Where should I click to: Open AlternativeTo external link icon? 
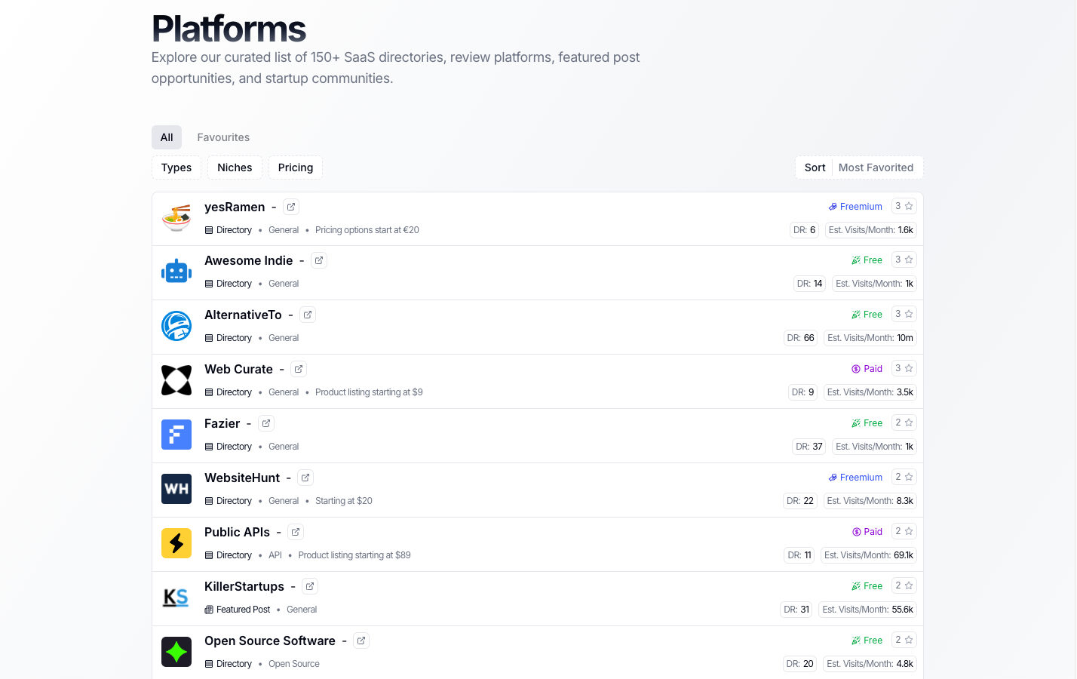coord(308,315)
